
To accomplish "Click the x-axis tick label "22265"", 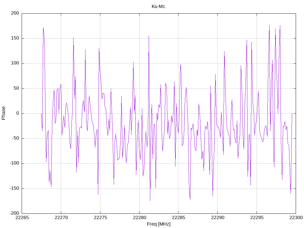I will pyautogui.click(x=22, y=218).
